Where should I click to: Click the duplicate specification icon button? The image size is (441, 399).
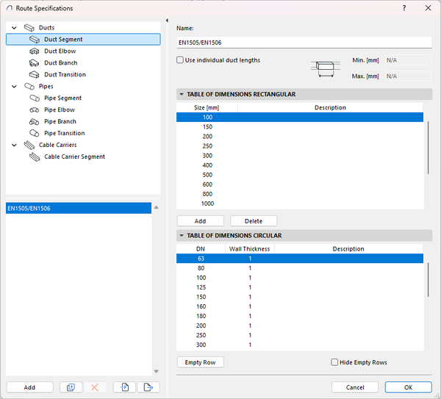click(71, 387)
